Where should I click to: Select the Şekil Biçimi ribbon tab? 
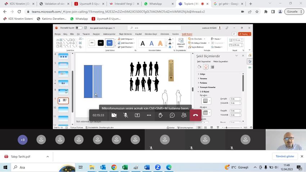(x=187, y=34)
